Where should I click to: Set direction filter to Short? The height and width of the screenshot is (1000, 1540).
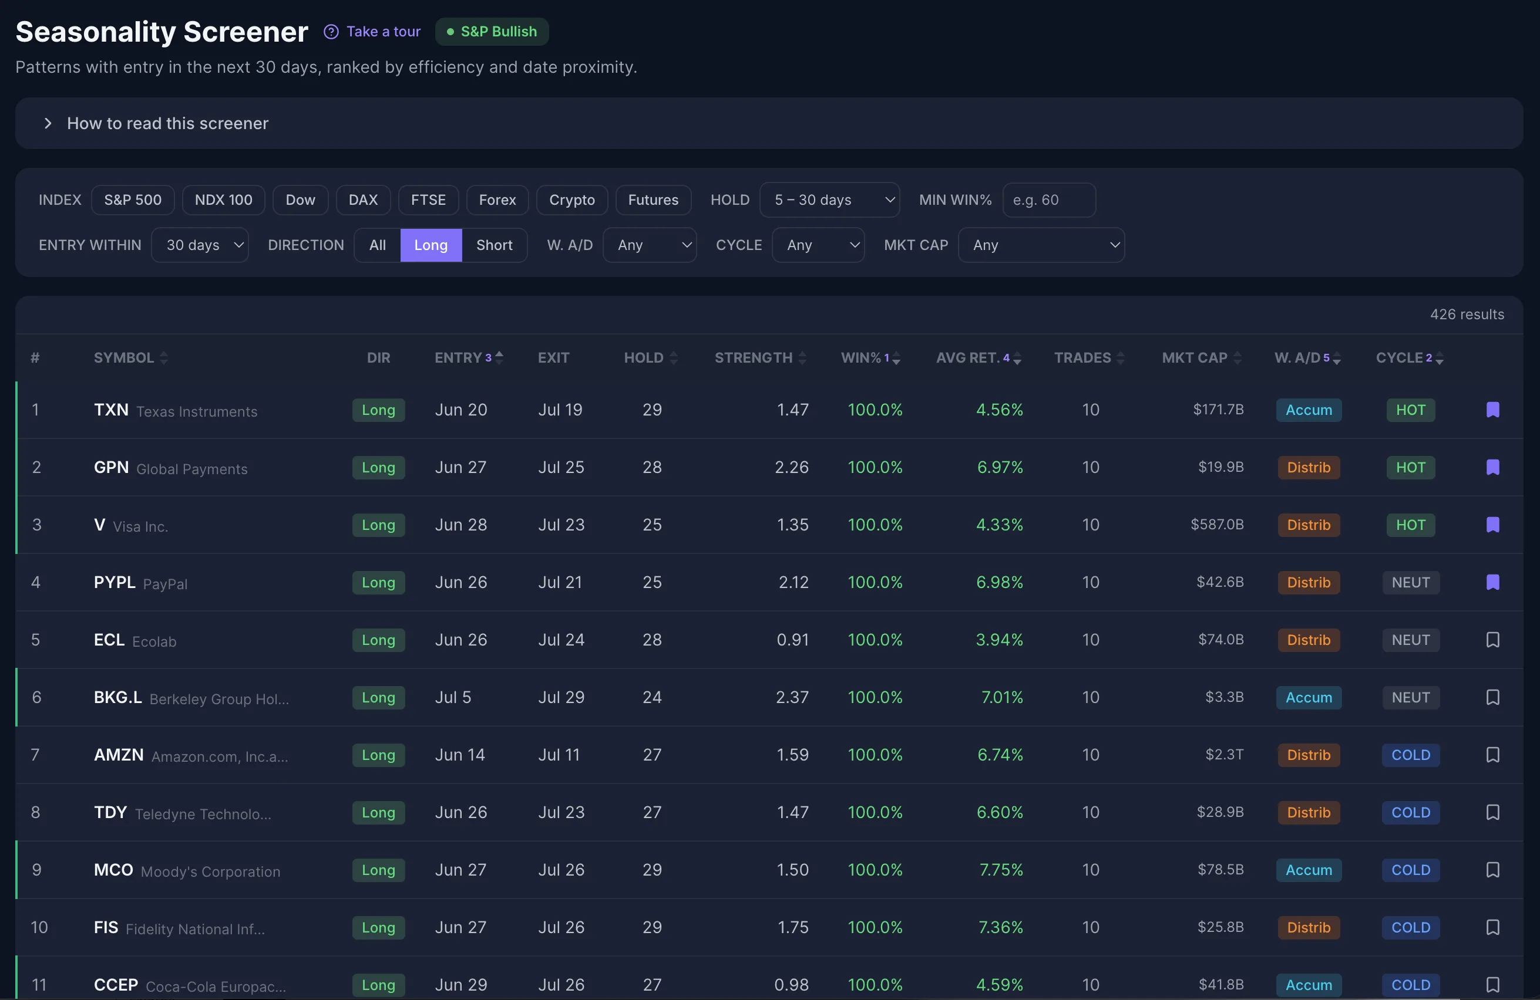tap(495, 246)
